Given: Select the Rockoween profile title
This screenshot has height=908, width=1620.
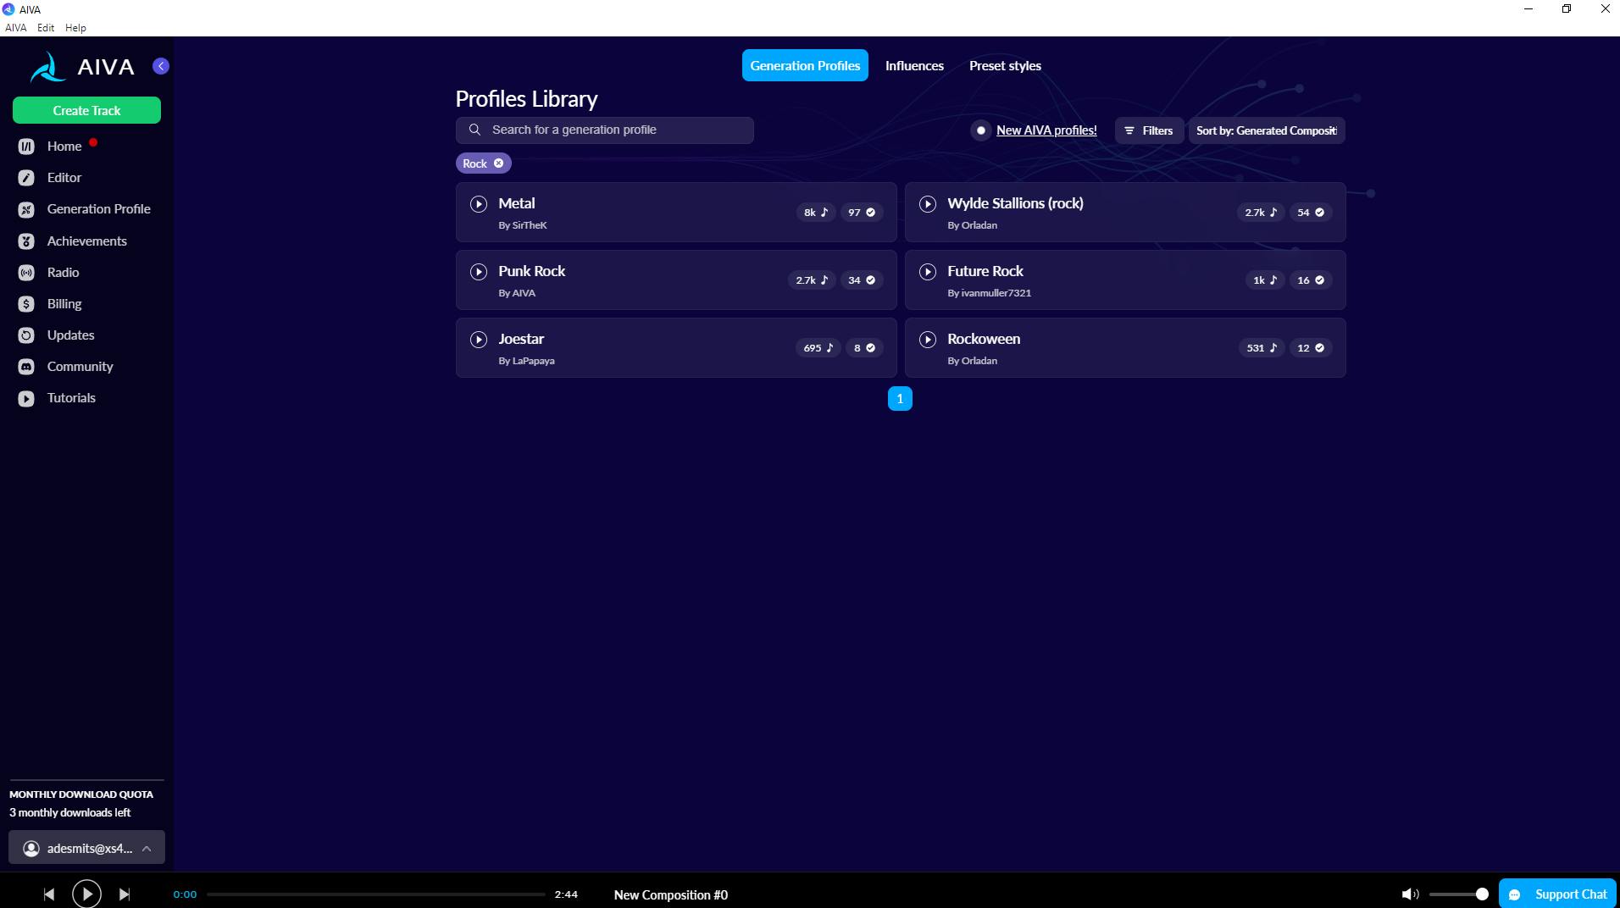Looking at the screenshot, I should click(x=984, y=339).
